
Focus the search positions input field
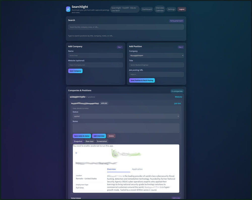pyautogui.click(x=126, y=27)
